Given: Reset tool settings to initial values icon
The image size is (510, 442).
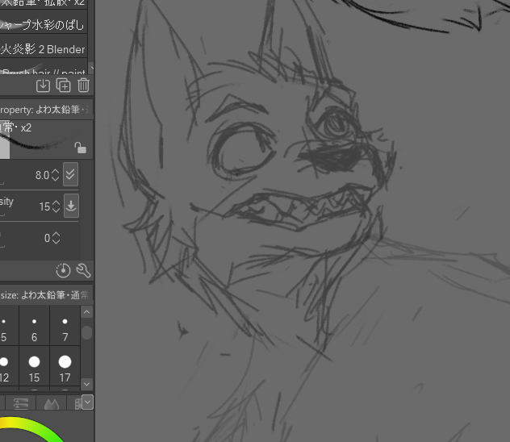Looking at the screenshot, I should coord(63,271).
